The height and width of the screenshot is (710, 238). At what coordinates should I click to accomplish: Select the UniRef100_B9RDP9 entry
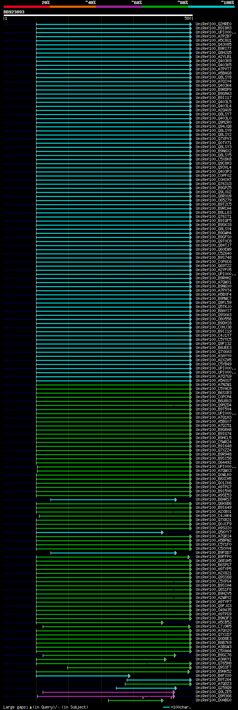[213, 90]
